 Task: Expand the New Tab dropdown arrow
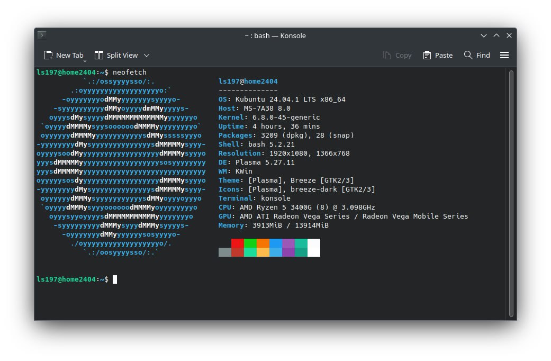(x=85, y=60)
